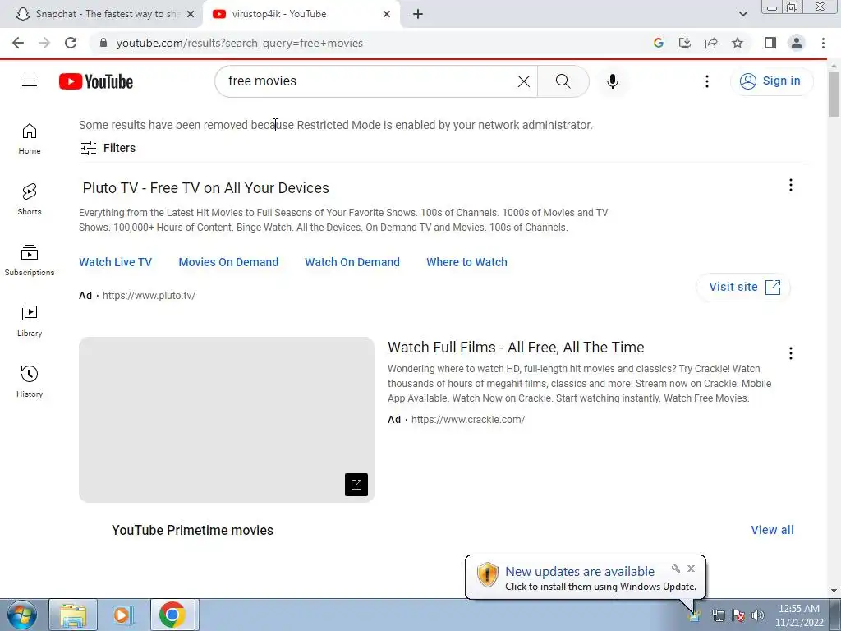Open options menu for Crackle ad
841x631 pixels.
(x=791, y=353)
